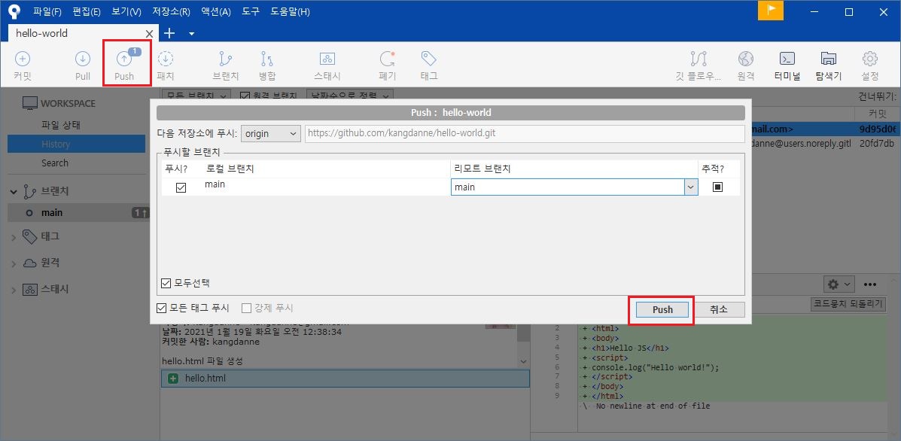Screen dimensions: 901x441
Task: Select the main branch in sidebar
Action: pyautogui.click(x=77, y=212)
